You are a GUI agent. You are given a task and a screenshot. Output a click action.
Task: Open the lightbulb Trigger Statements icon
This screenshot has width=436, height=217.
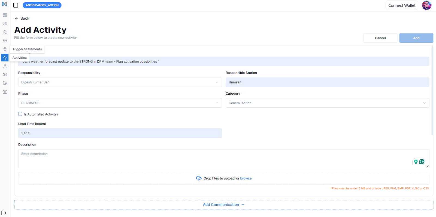point(5,49)
